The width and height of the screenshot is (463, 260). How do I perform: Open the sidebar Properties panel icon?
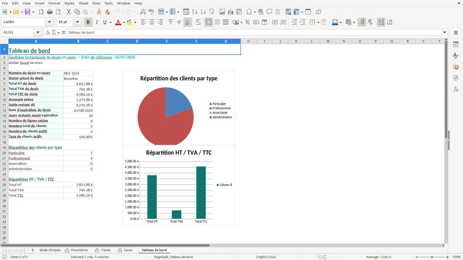coord(456,45)
